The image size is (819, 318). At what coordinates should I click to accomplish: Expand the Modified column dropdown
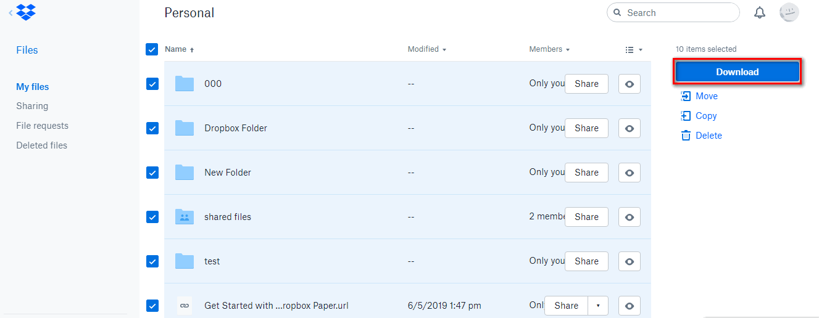click(x=427, y=49)
